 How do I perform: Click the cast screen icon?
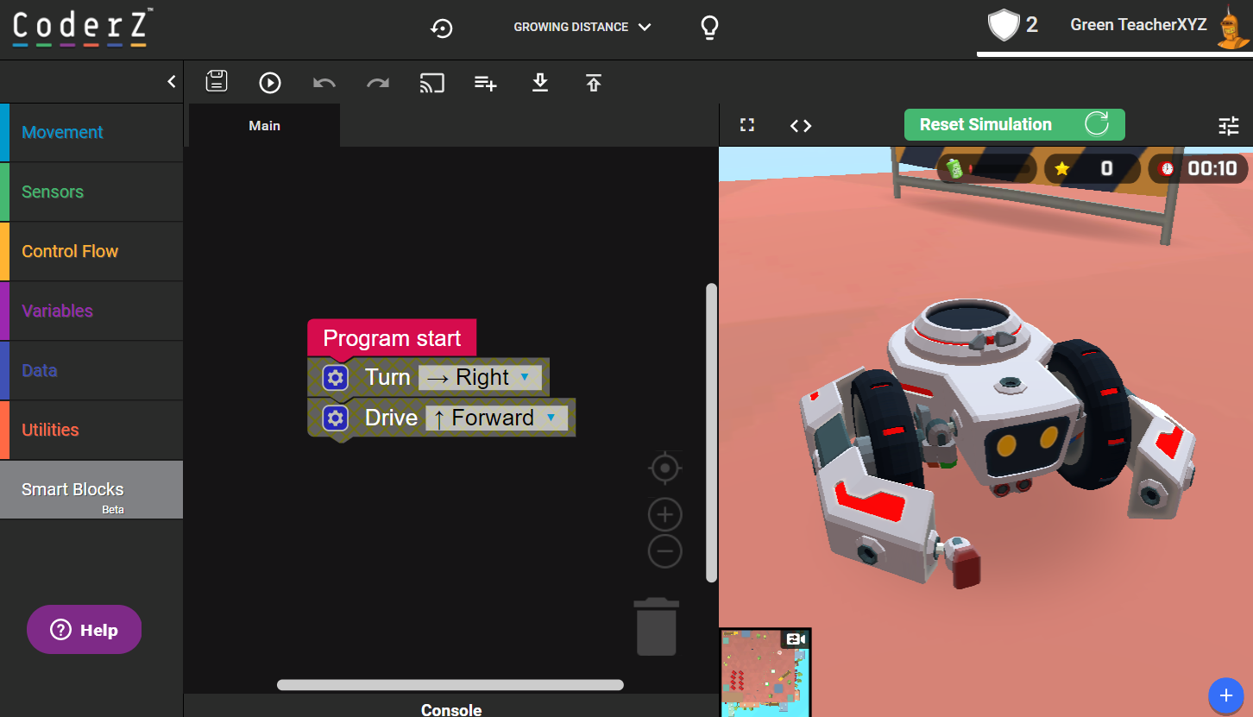tap(432, 83)
